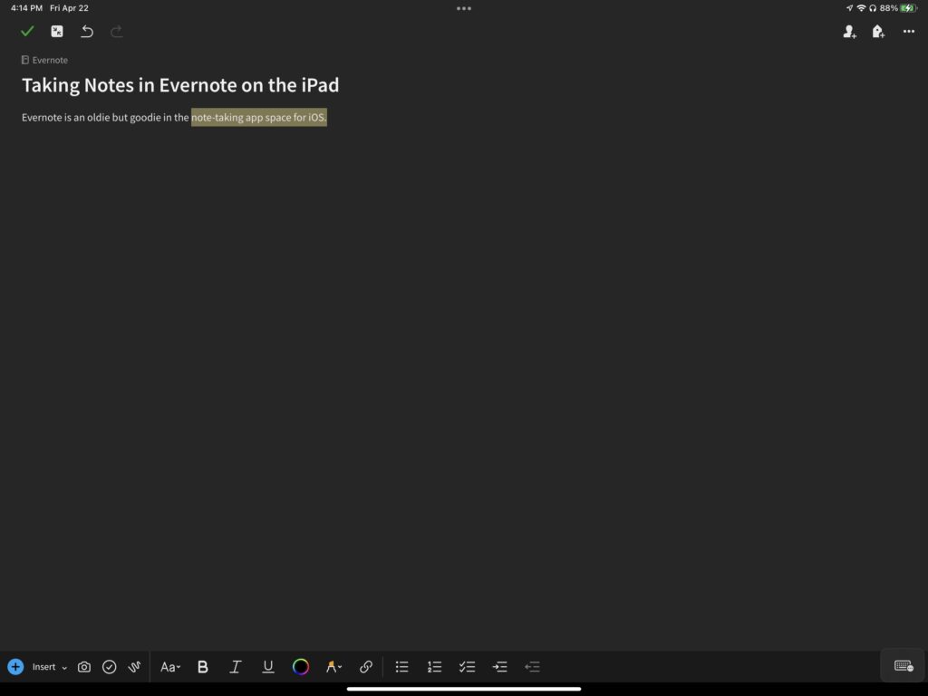This screenshot has width=928, height=696.
Task: Tap the note title to edit it
Action: pos(180,85)
